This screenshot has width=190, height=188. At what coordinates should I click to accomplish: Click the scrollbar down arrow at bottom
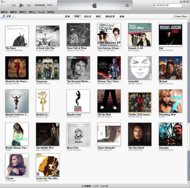click(188, 182)
